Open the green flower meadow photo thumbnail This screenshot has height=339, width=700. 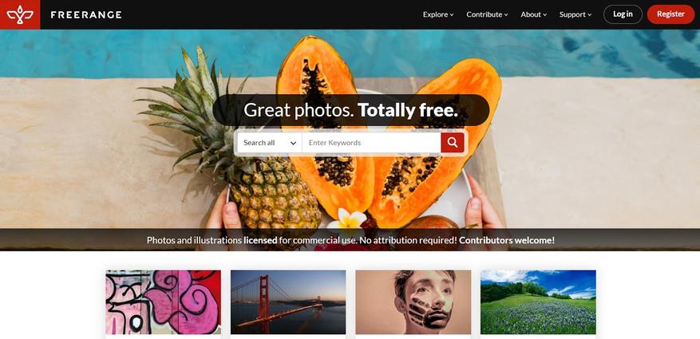coord(538,302)
